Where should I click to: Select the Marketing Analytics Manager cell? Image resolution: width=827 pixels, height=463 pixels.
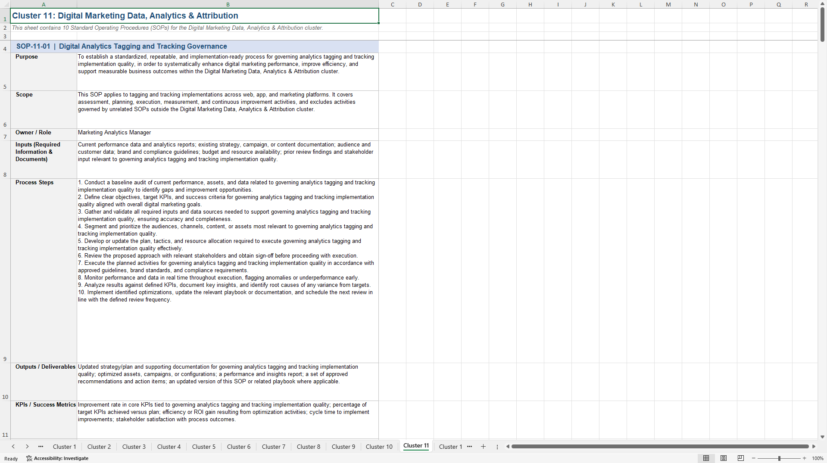(228, 134)
